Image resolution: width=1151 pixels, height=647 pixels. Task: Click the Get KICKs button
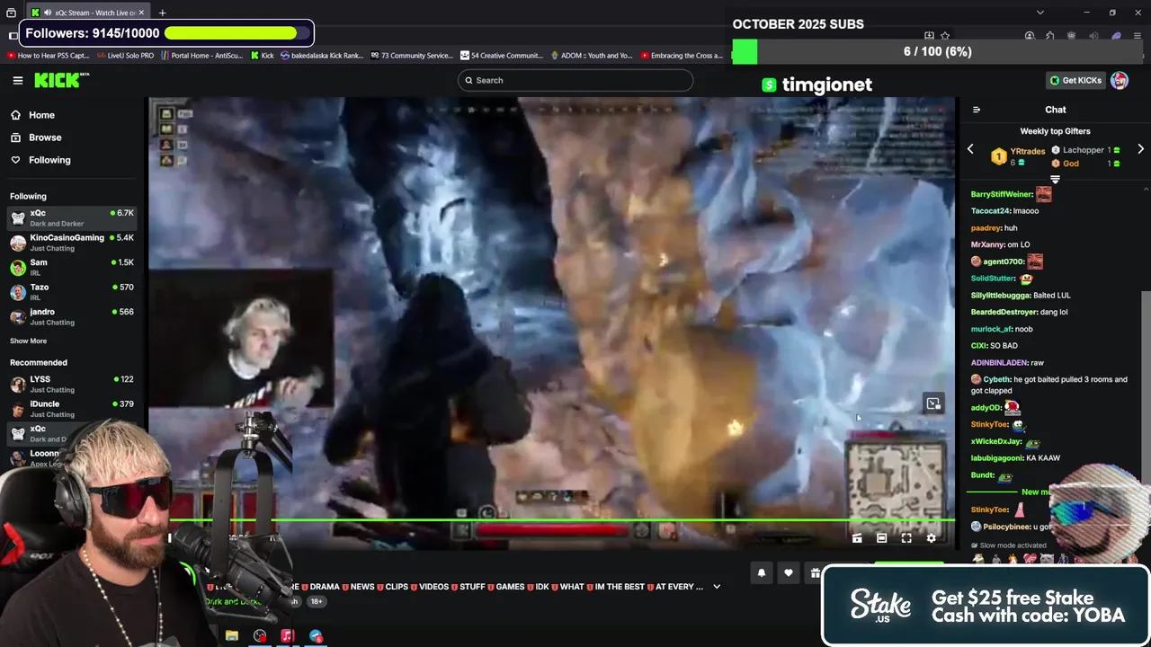(1075, 80)
